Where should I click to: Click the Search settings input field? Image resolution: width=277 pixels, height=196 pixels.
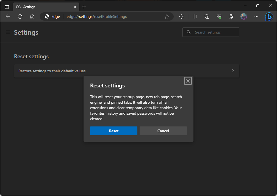tap(214, 32)
